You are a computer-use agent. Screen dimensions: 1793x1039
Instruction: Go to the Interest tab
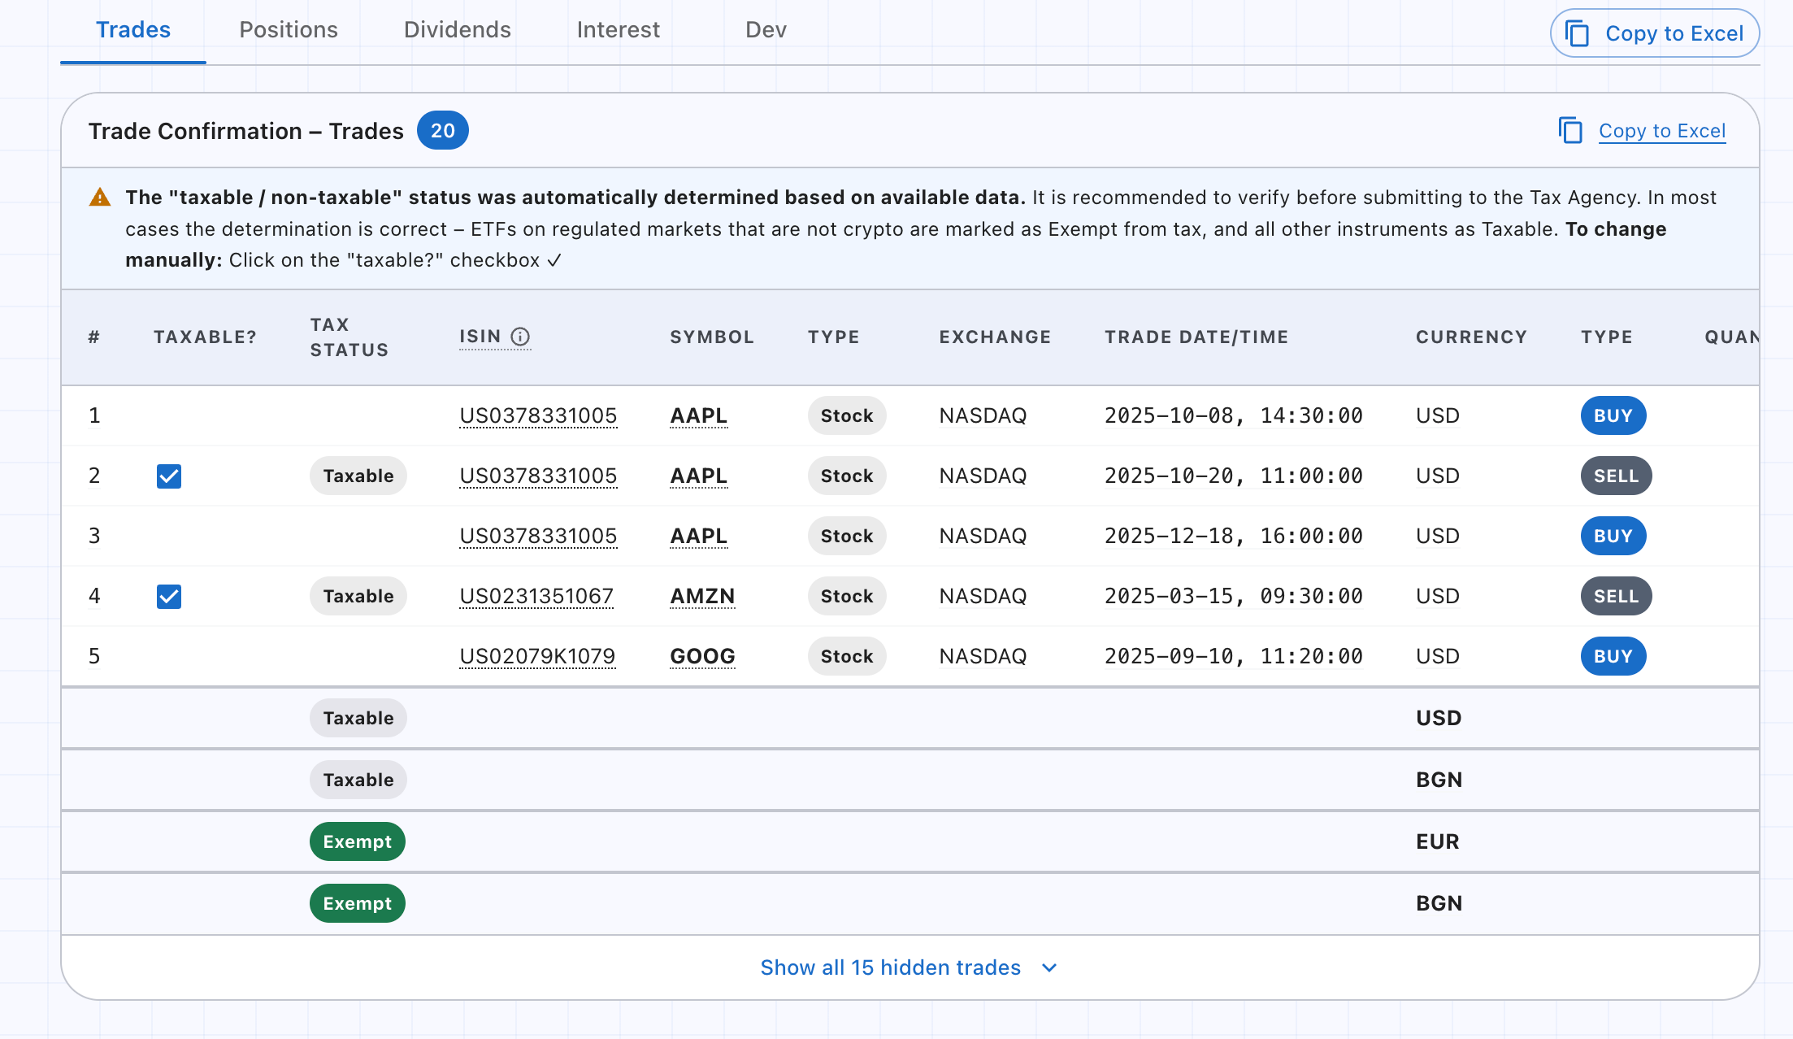point(619,30)
